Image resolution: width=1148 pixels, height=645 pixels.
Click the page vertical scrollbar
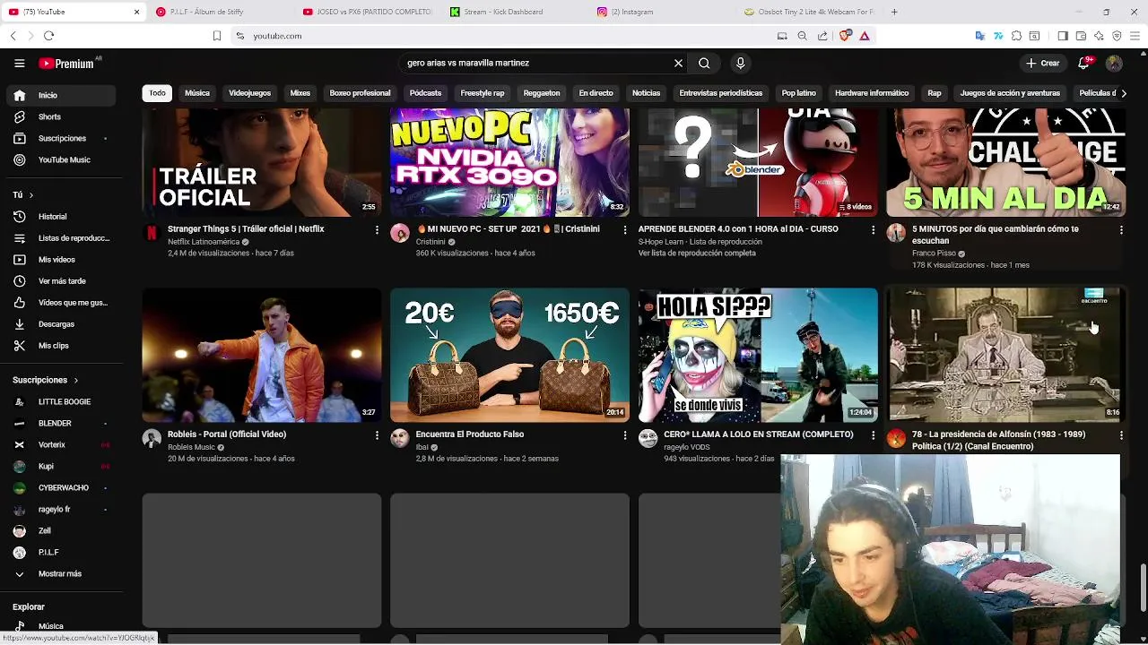[x=1143, y=587]
